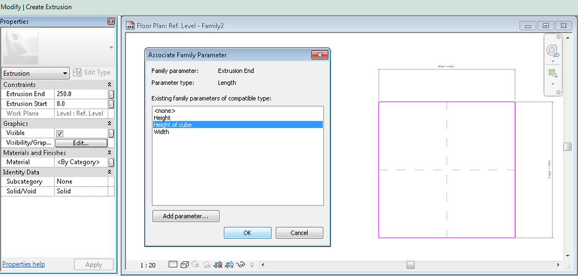Close the Floor Plan view window

coord(563,26)
